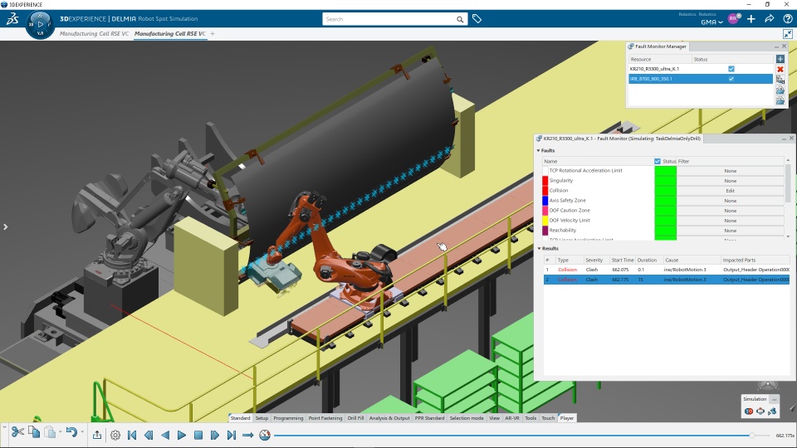Click None filter for Axis Safety Zone
The image size is (797, 448).
[x=730, y=201]
